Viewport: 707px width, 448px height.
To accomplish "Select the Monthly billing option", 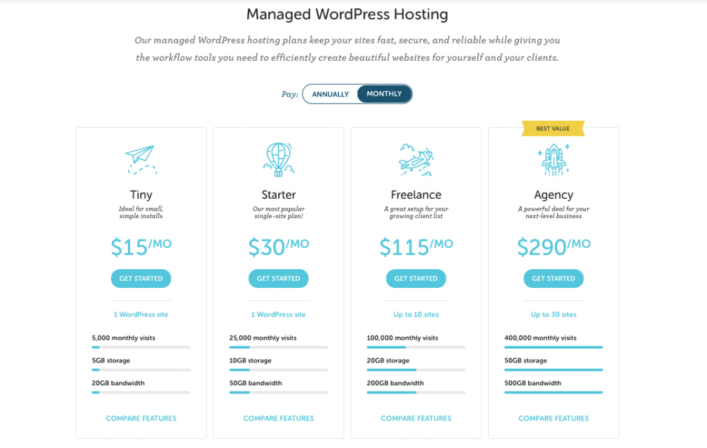I will (x=384, y=94).
